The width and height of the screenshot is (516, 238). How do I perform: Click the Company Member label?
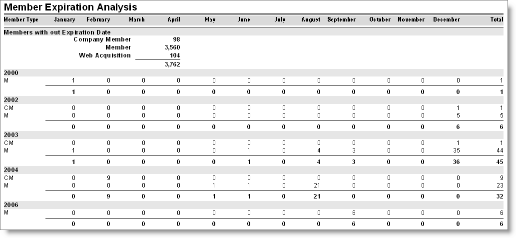(x=102, y=39)
